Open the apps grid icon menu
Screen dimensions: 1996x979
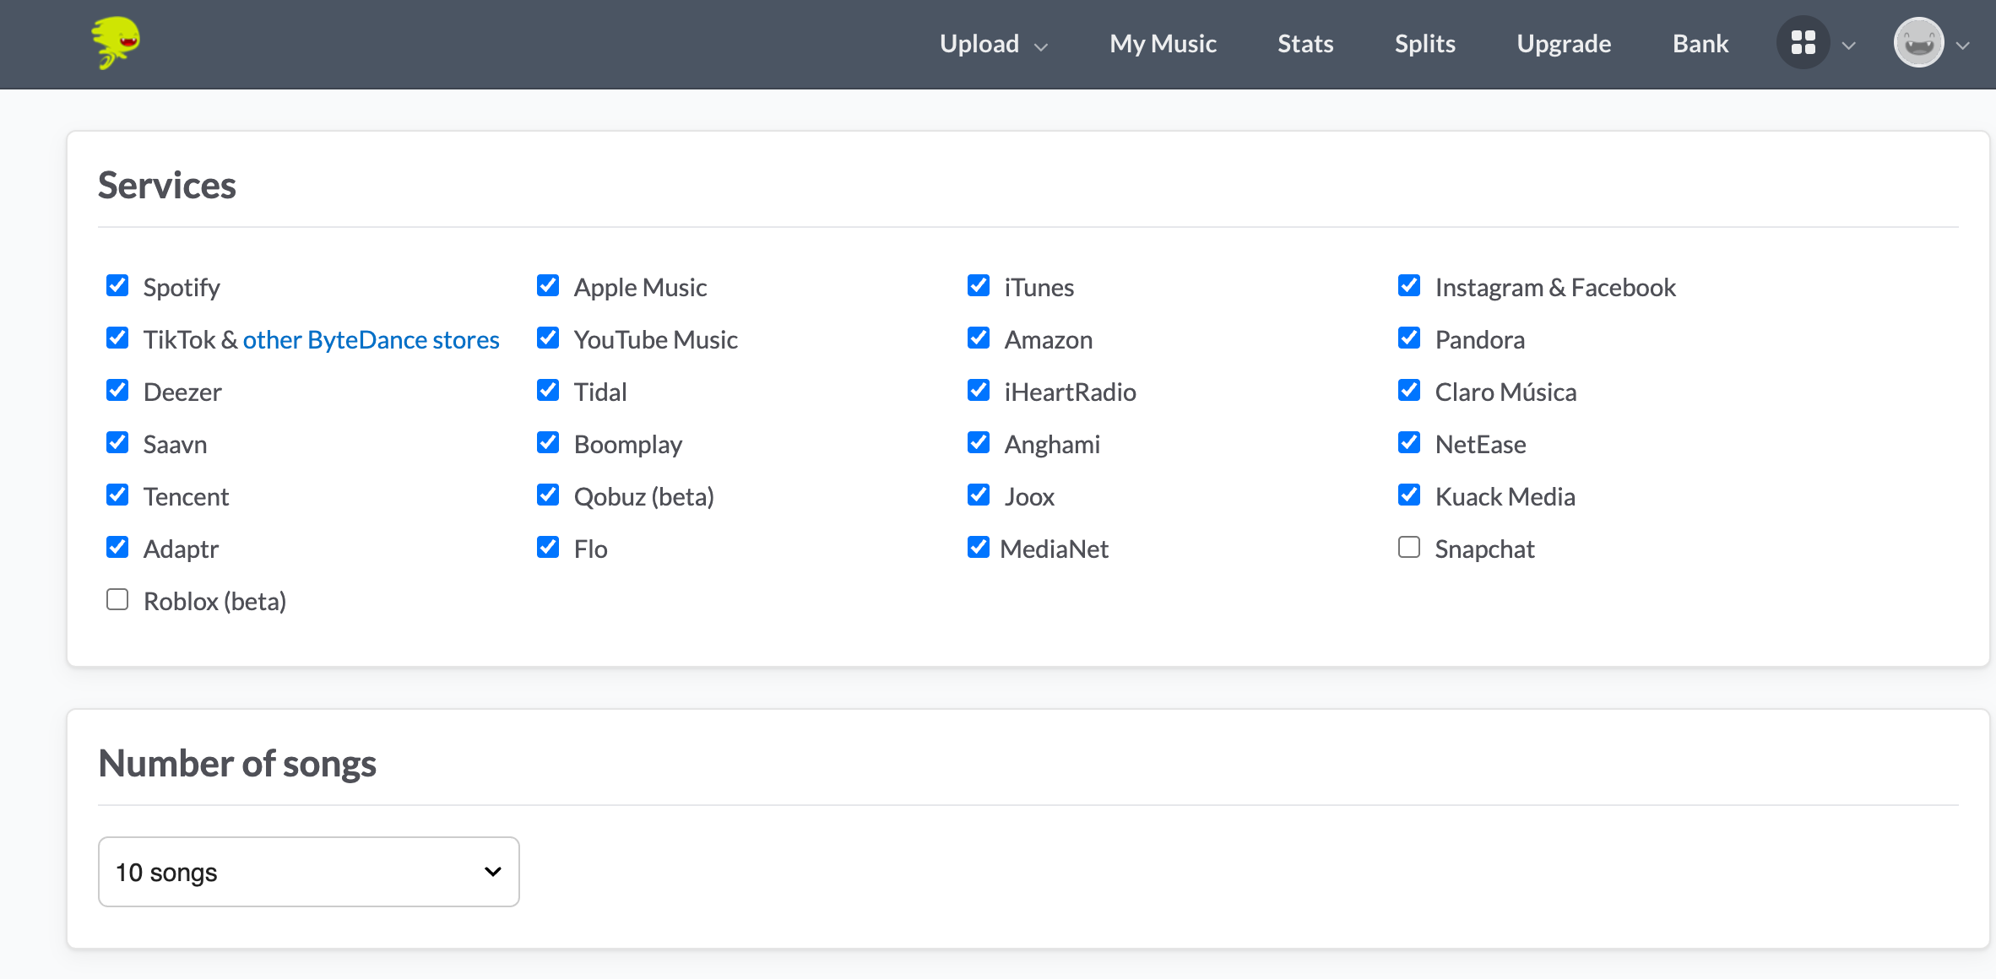coord(1803,43)
